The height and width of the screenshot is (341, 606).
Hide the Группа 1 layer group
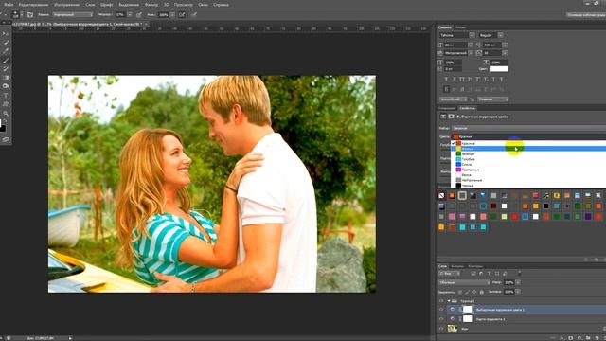(441, 301)
